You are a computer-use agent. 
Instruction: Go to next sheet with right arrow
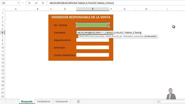point(11,101)
